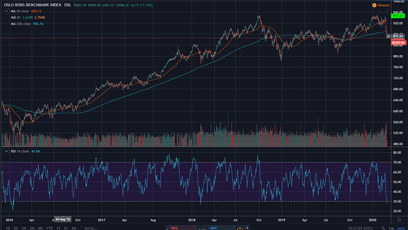Click the down-arrow pane icon under Delayed
This screenshot has width=408, height=230.
click(x=380, y=11)
